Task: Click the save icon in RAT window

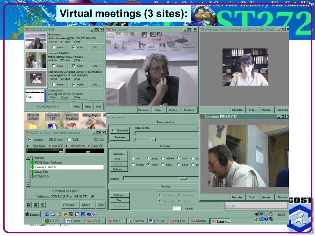Action: click(29, 205)
